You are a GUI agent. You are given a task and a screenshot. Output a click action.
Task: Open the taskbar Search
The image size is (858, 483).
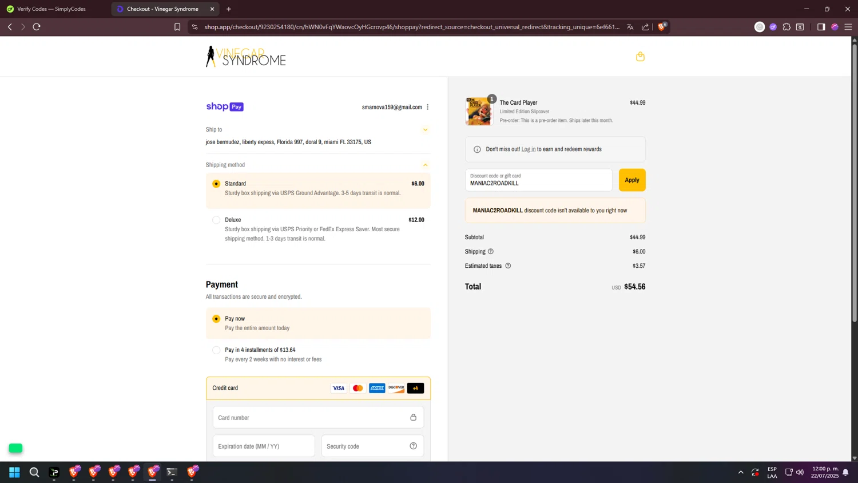[34, 472]
